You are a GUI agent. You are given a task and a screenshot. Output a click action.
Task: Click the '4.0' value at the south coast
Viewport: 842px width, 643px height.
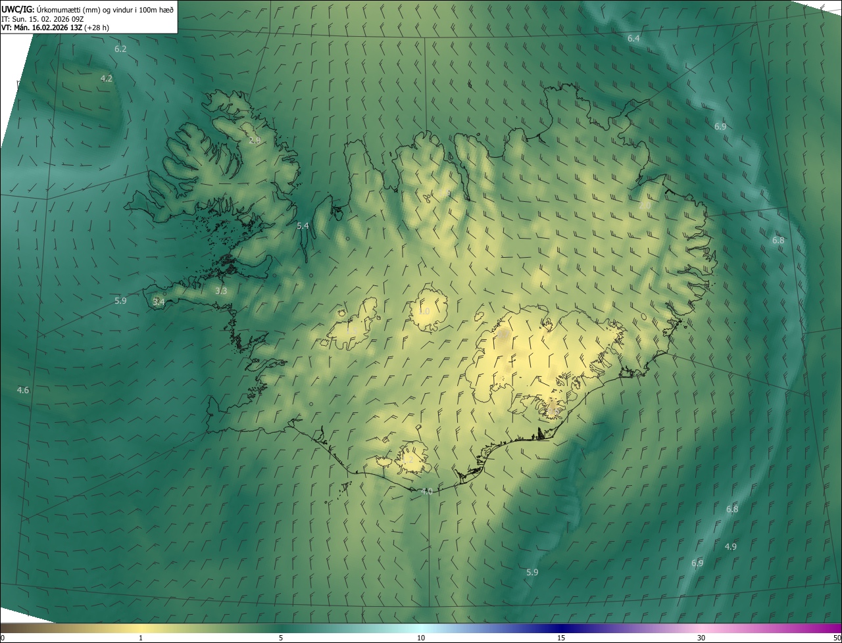click(x=427, y=491)
